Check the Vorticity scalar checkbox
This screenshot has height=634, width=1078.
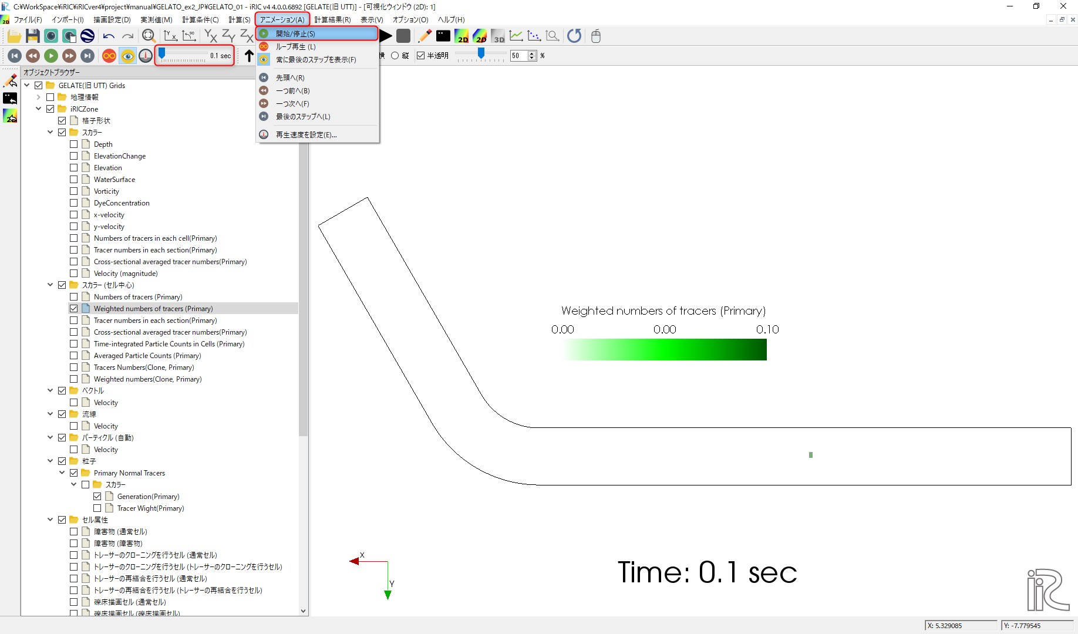click(x=74, y=191)
